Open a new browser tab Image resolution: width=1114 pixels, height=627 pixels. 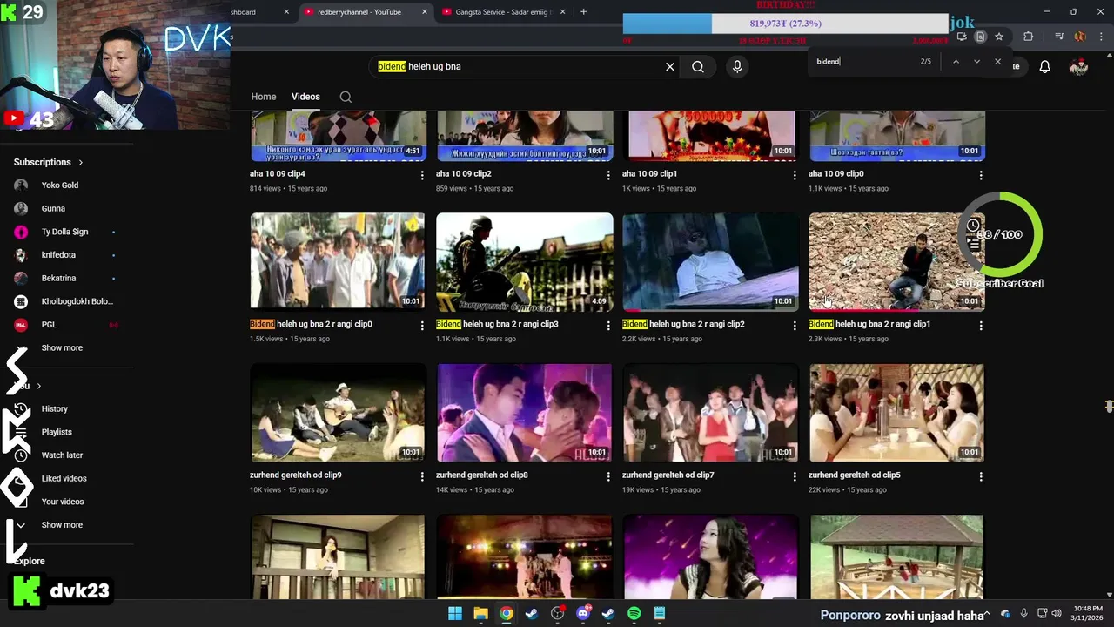(583, 12)
